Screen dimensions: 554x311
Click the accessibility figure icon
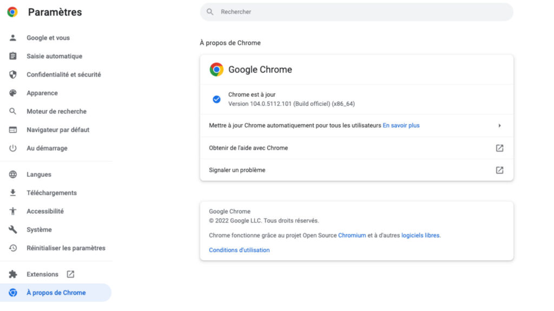13,211
